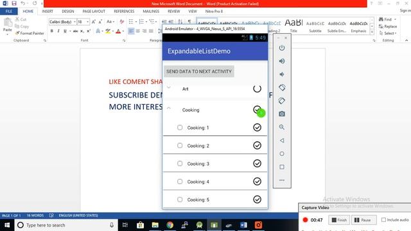Image resolution: width=411 pixels, height=231 pixels.
Task: Tap the emulator Overview square button
Action: [282, 167]
